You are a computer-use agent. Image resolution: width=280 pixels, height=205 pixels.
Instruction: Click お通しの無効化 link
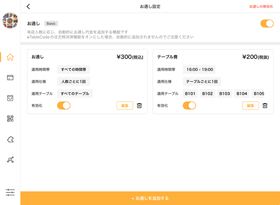click(261, 7)
